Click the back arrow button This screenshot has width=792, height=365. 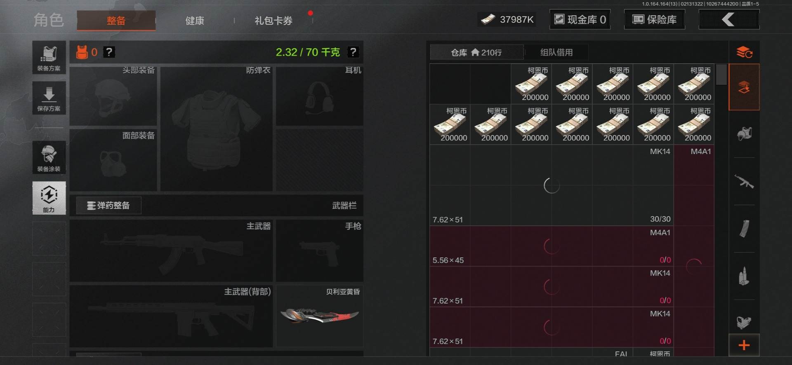click(x=729, y=19)
